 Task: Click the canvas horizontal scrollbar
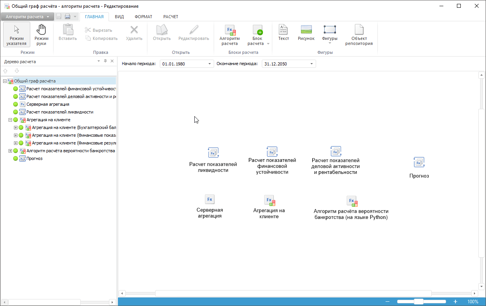pyautogui.click(x=293, y=293)
